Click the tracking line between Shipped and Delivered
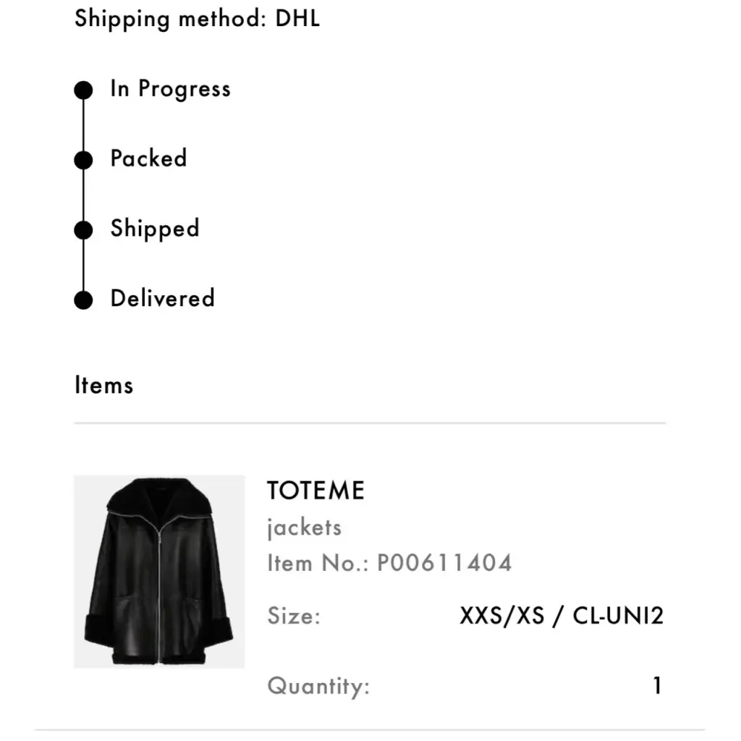Screen dimensions: 741x741 pyautogui.click(x=84, y=265)
